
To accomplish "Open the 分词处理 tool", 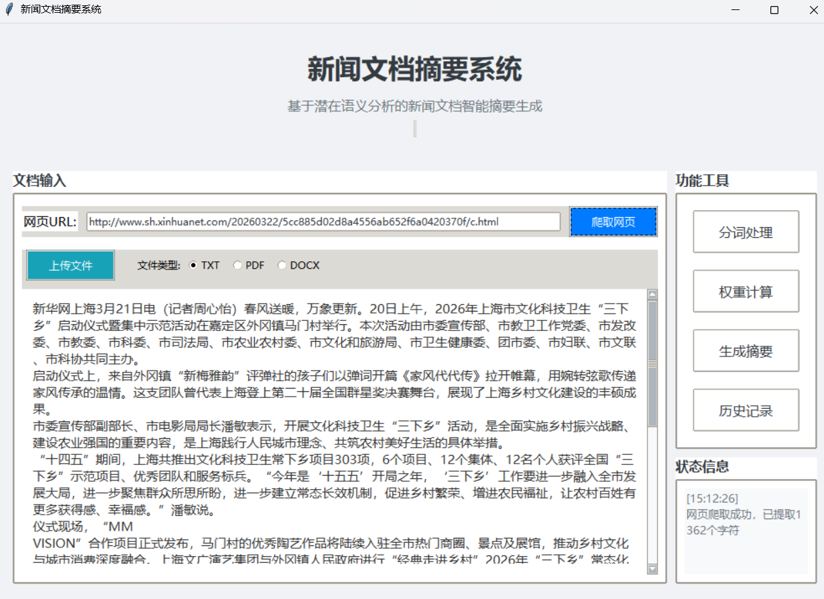I will (746, 232).
